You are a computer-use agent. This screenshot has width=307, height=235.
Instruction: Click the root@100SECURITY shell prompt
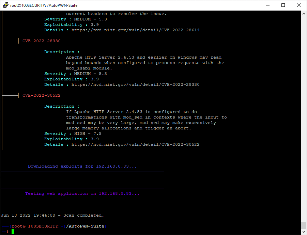(x=35, y=226)
